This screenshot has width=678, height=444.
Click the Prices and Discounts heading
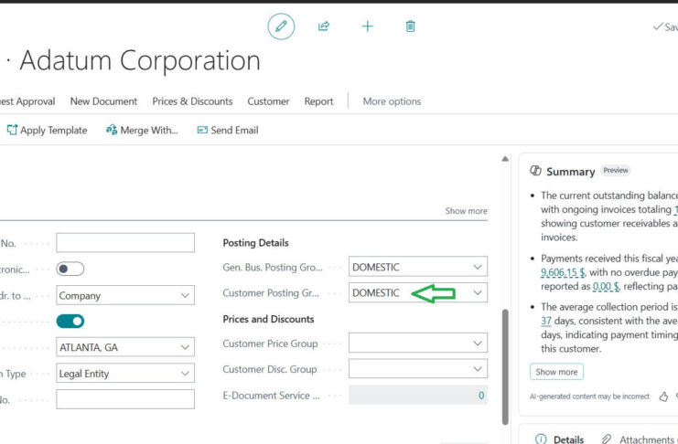pyautogui.click(x=268, y=319)
